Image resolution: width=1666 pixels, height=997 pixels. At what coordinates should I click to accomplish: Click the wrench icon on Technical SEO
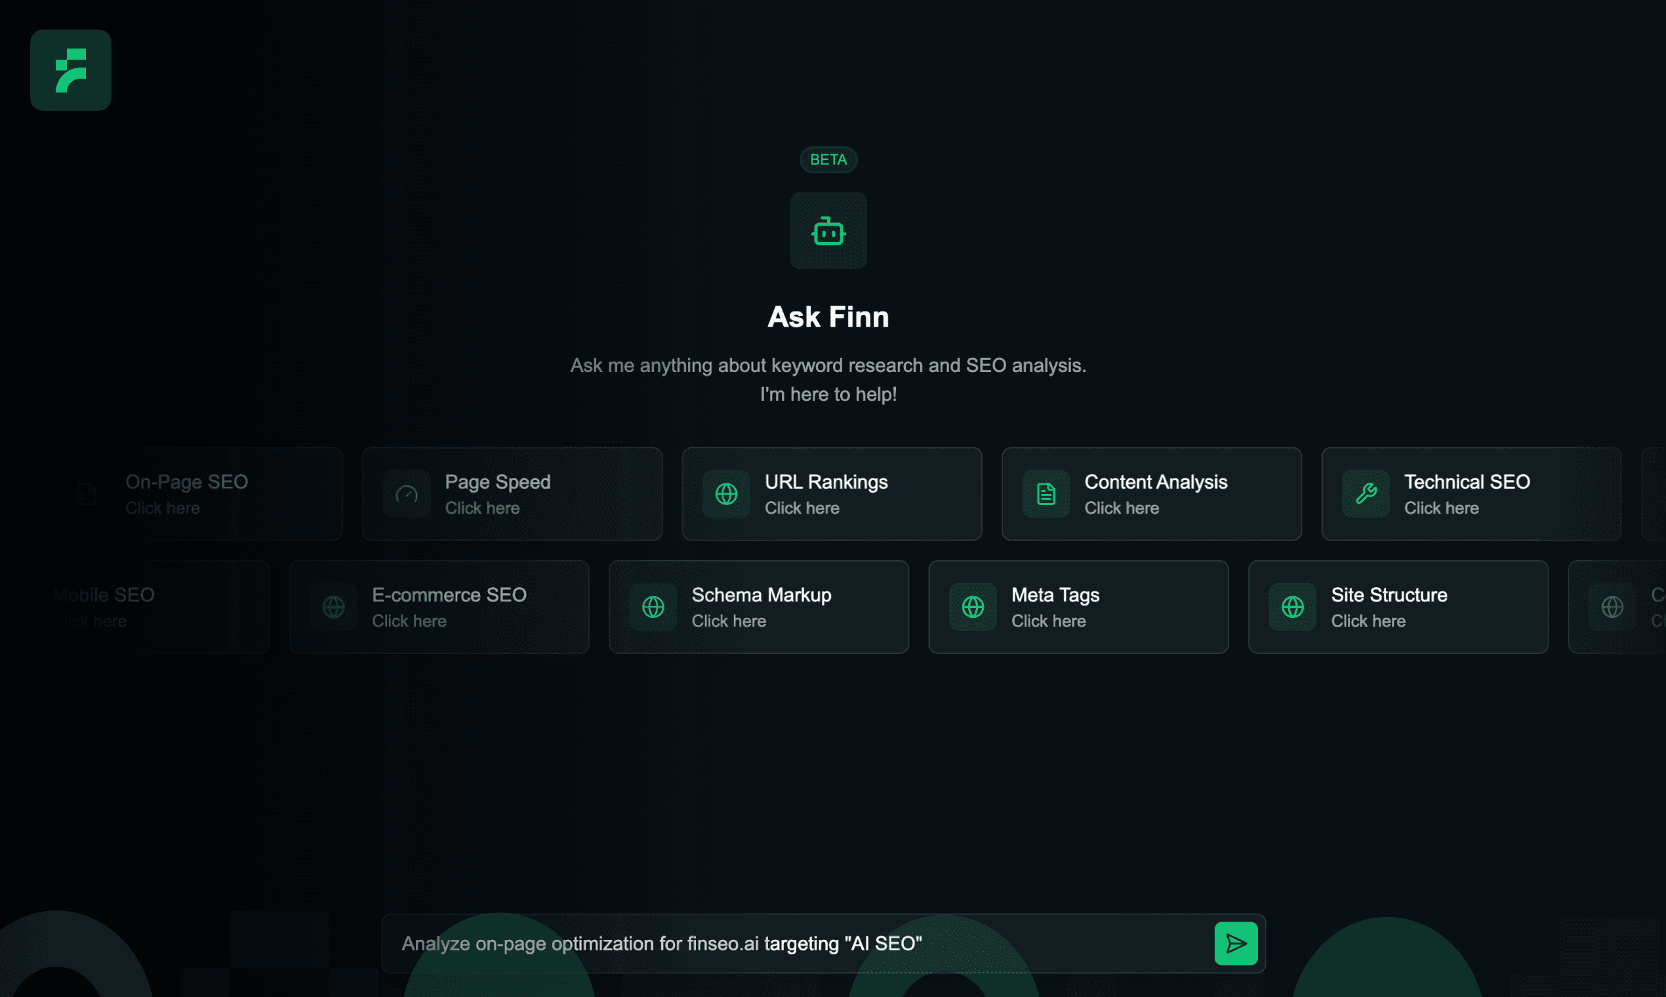(1366, 494)
